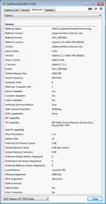The image size is (106, 204).
Task: Select the Turks device name value
Action: [54, 51]
